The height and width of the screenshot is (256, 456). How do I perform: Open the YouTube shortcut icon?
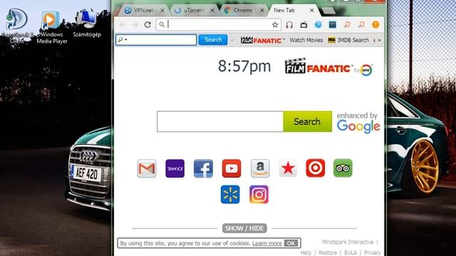[x=232, y=169]
